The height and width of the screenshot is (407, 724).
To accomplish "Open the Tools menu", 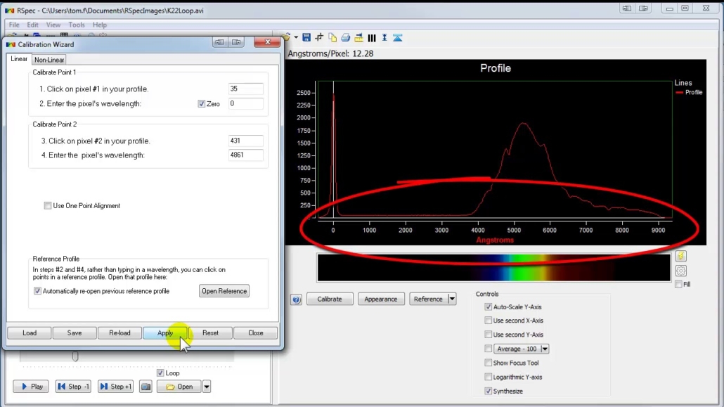I will pos(77,25).
